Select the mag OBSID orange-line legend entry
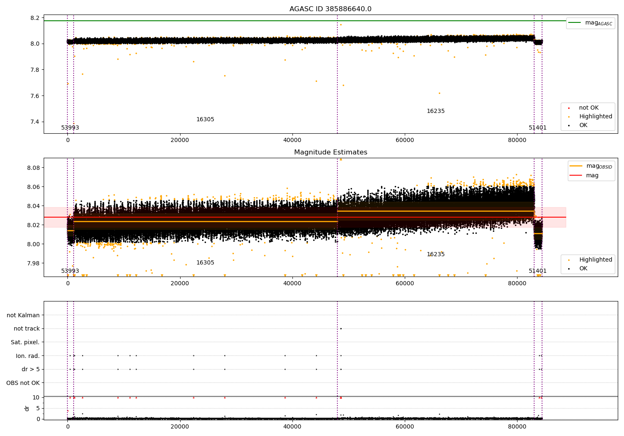Screen dimensions: 624x436 click(x=591, y=166)
